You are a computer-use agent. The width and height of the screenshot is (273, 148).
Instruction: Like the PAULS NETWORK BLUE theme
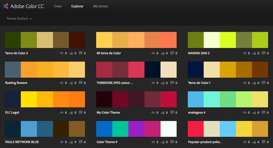pyautogui.click(x=71, y=142)
